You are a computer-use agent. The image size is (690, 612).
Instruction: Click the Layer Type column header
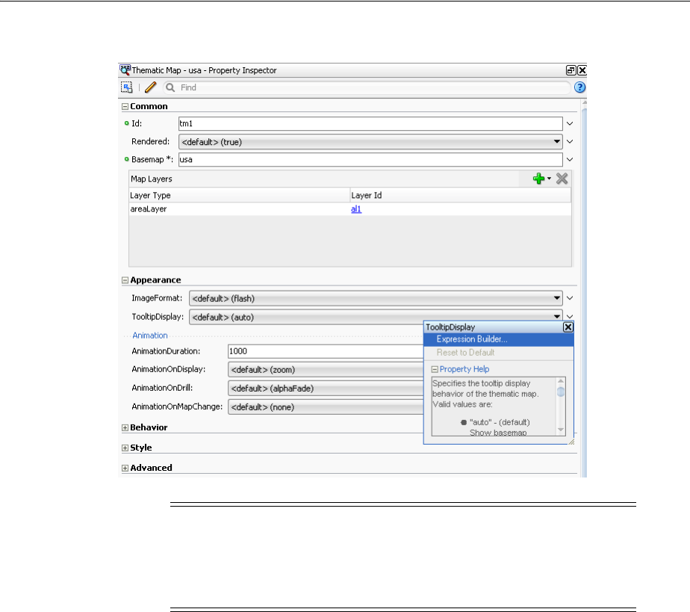tap(240, 196)
